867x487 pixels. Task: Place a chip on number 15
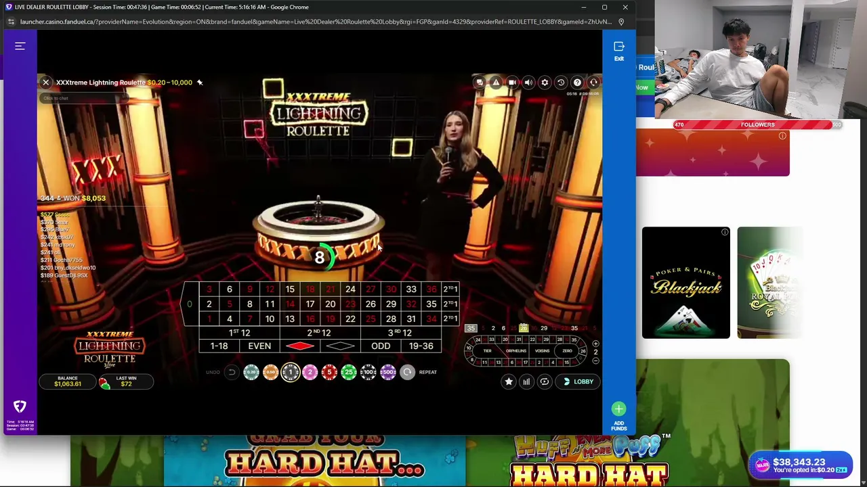pos(290,289)
